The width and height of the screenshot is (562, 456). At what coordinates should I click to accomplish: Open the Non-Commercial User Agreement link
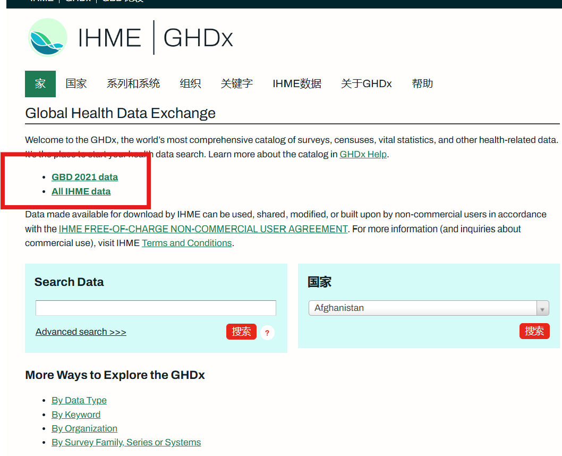click(x=203, y=229)
